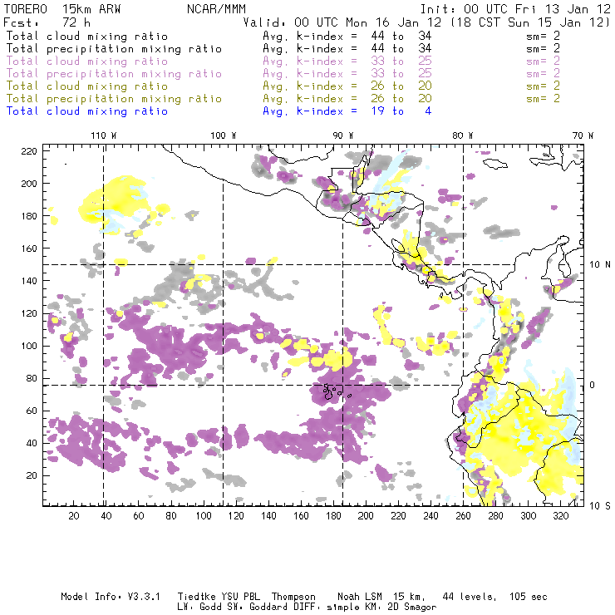Click the '0' equator latitude label

click(593, 385)
